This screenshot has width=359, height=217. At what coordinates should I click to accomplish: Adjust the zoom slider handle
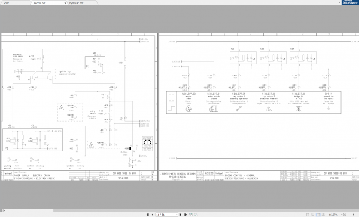(354, 215)
